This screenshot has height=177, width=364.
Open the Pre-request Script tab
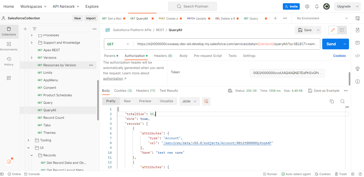[x=208, y=56]
